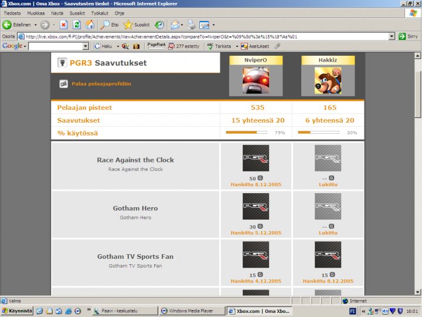Viewport: 422px width, 317px height.
Task: Click the 277 estetty popup blocker
Action: tap(183, 46)
